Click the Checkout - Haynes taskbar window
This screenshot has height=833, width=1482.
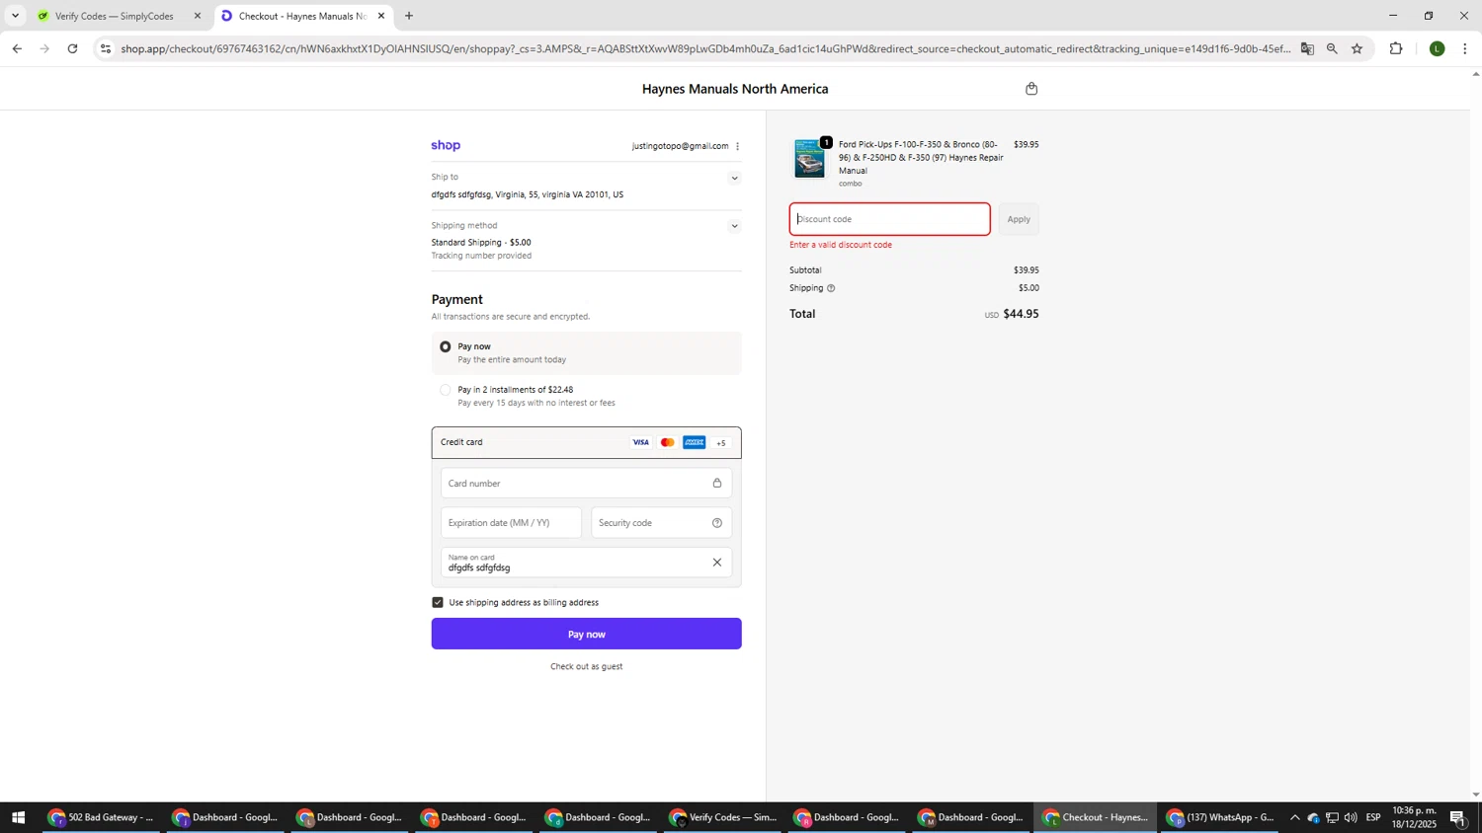(1097, 817)
